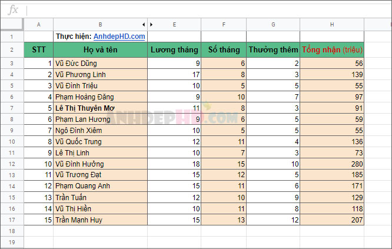Select the "Thực hiện:" cell in row 1

(x=100, y=36)
